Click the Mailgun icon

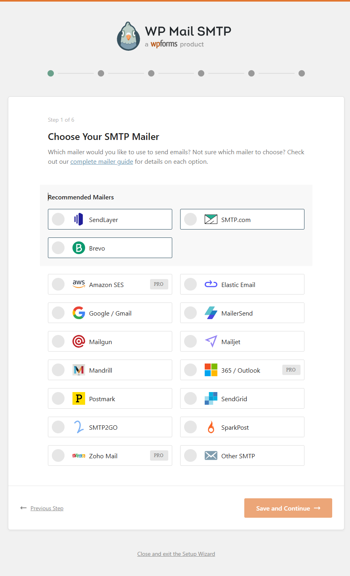tap(78, 341)
